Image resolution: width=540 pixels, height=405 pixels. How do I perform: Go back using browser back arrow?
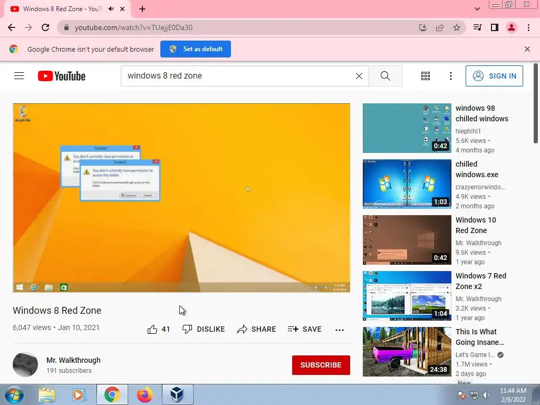click(x=12, y=27)
